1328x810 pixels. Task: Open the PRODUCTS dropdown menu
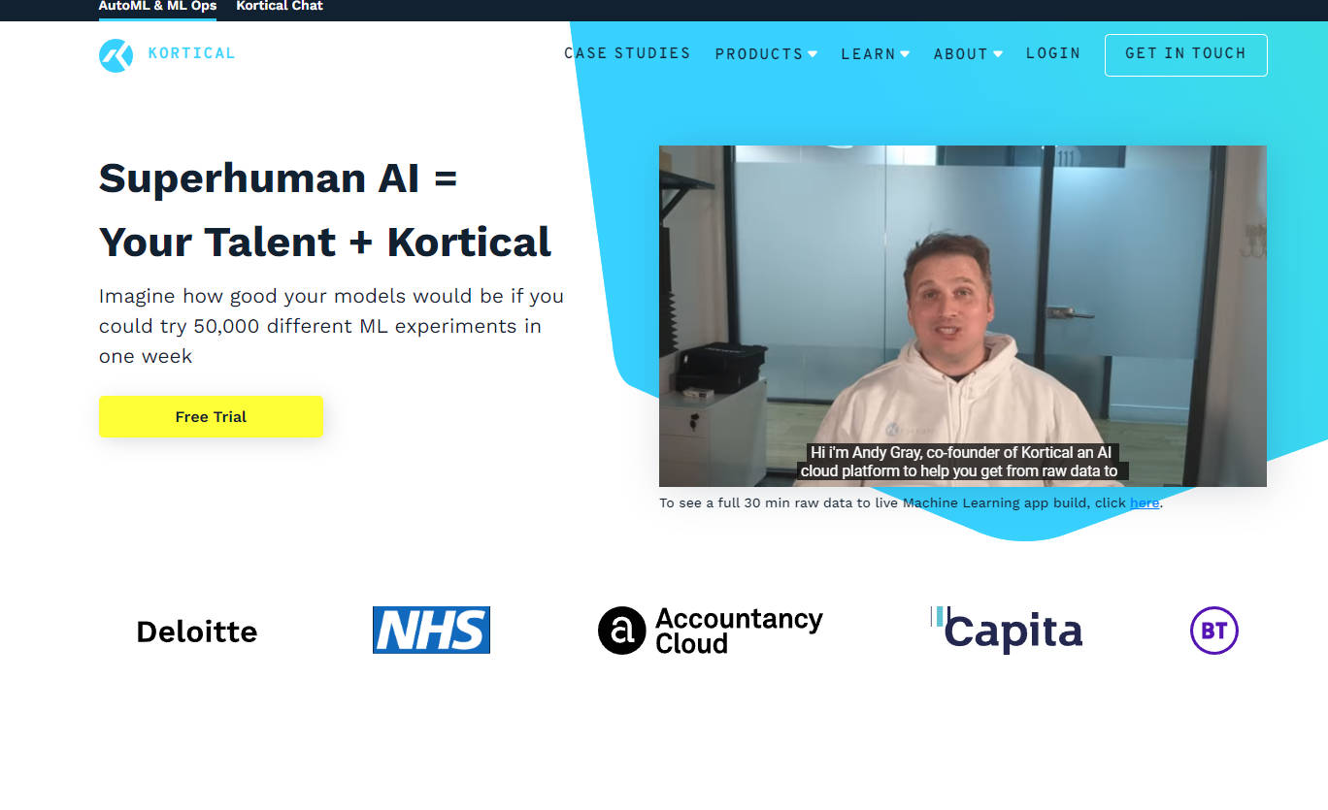pyautogui.click(x=766, y=54)
